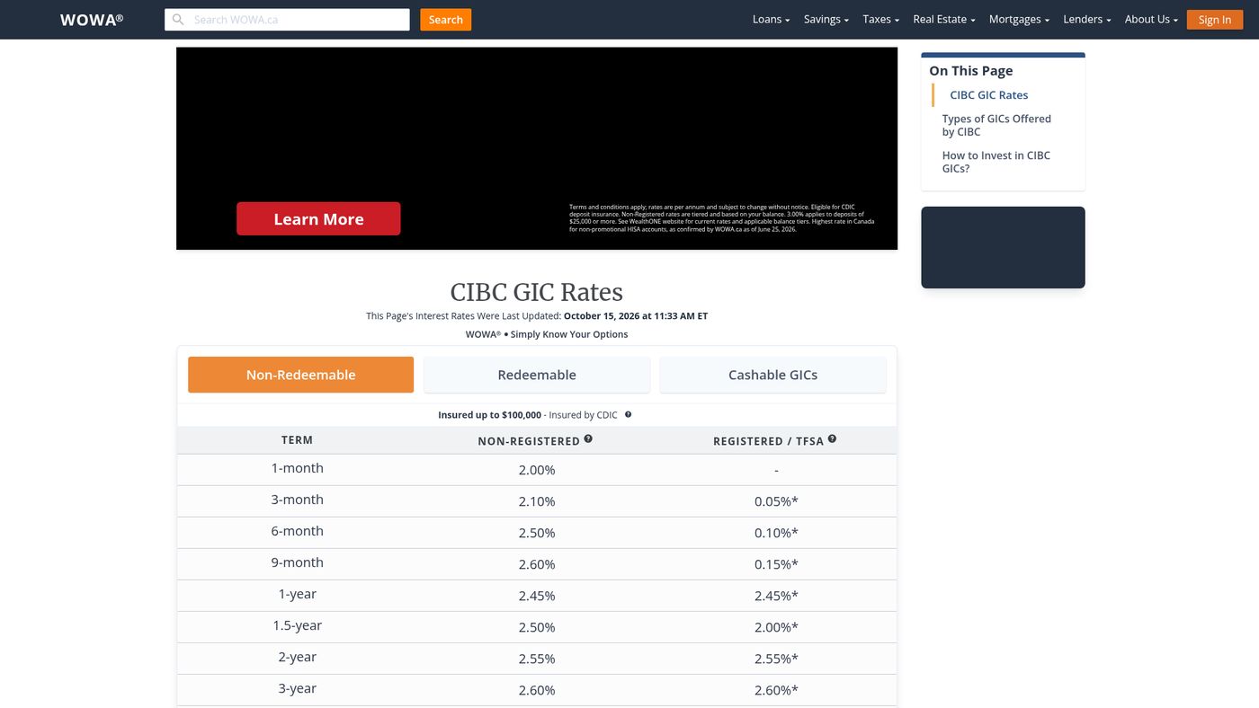Expand the Taxes menu
The width and height of the screenshot is (1259, 708).
pyautogui.click(x=880, y=20)
